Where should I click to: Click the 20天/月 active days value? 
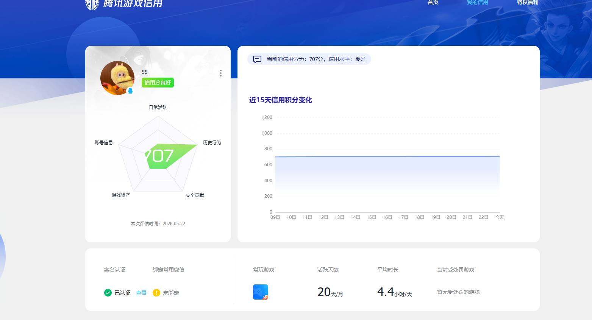pyautogui.click(x=330, y=292)
